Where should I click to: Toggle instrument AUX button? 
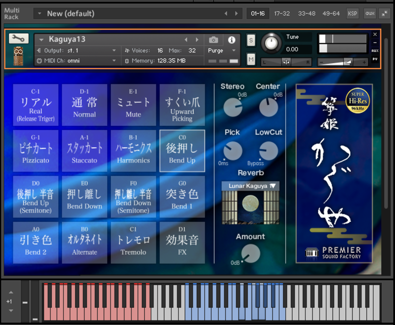[375, 51]
